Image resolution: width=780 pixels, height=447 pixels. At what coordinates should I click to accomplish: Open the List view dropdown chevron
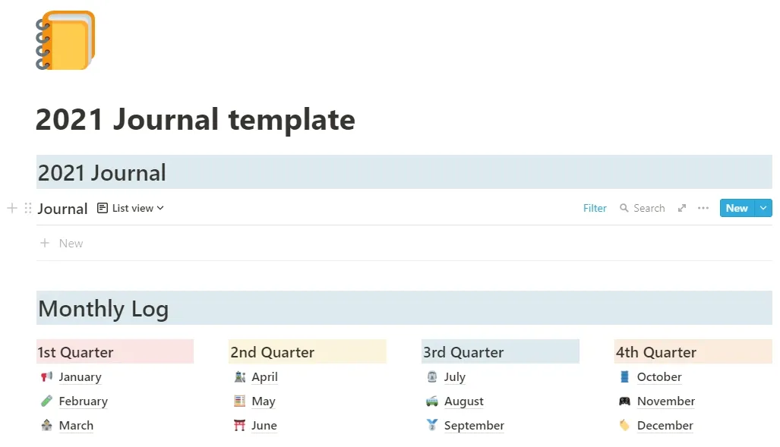[x=159, y=207]
